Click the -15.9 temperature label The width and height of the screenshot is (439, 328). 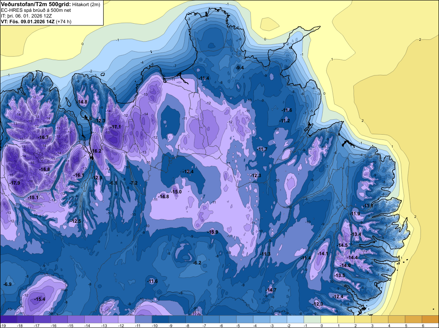pyautogui.click(x=212, y=232)
